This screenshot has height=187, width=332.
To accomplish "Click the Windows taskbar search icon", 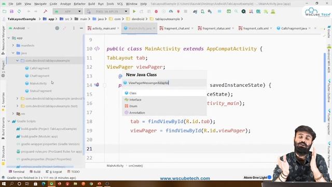I will tap(11, 184).
